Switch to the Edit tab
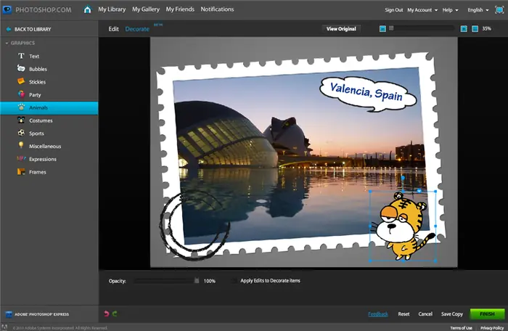 pos(113,29)
